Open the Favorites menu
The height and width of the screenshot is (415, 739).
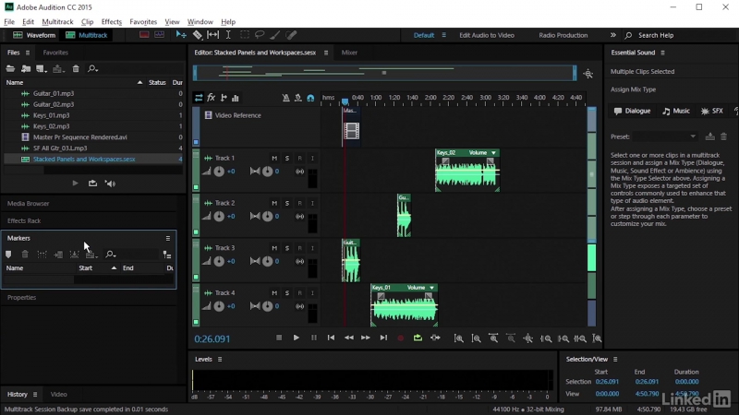tap(143, 21)
